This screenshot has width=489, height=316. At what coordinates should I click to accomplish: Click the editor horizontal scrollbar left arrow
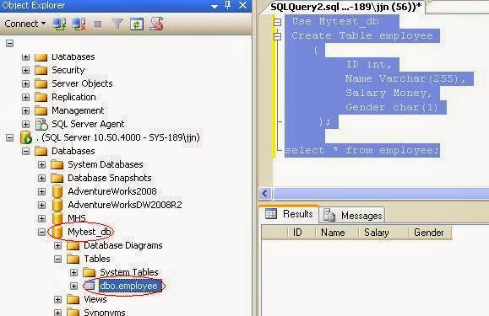coord(265,194)
